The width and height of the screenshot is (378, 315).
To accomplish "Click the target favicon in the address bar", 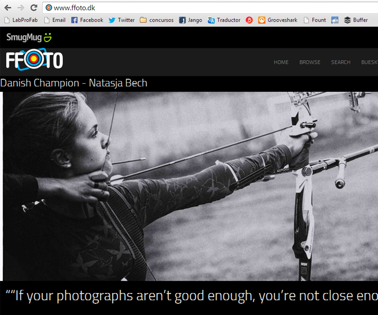I will [x=49, y=8].
